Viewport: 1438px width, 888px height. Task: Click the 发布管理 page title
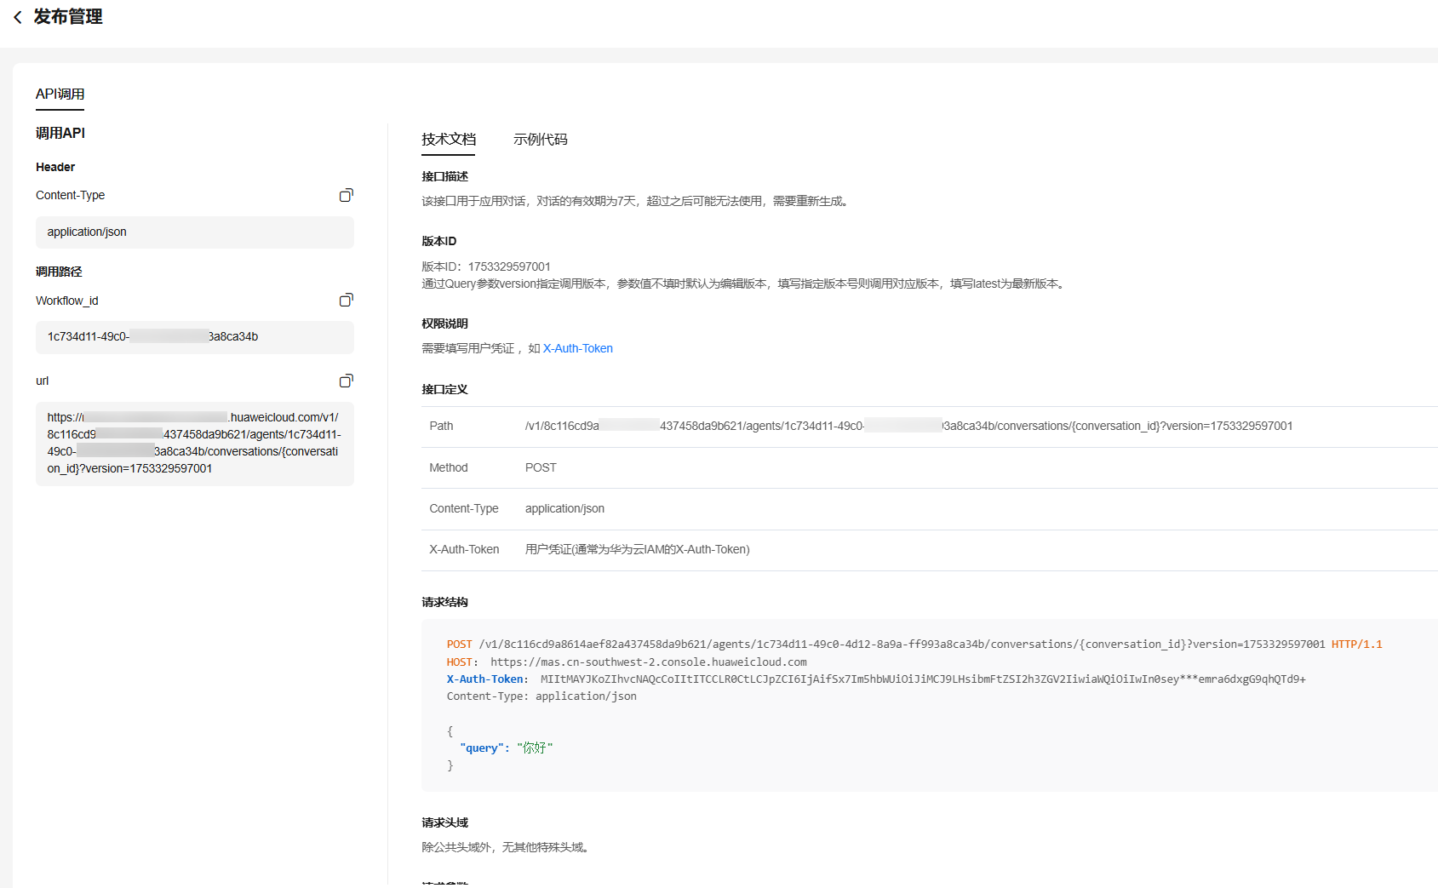[68, 17]
